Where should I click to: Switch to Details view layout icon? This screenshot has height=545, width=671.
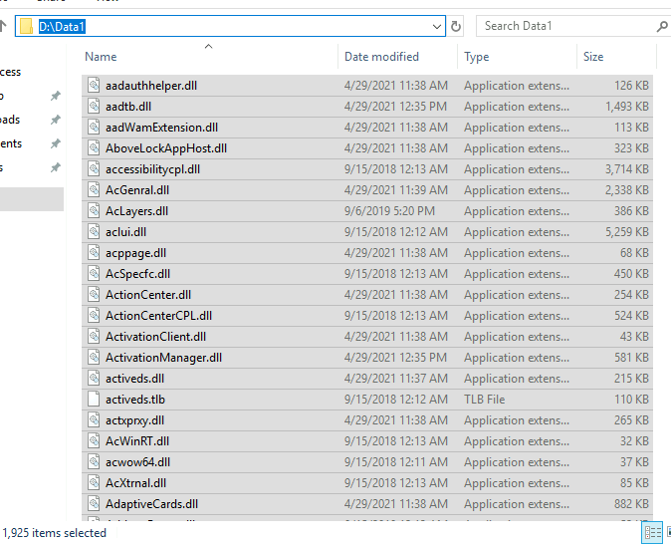tap(652, 533)
